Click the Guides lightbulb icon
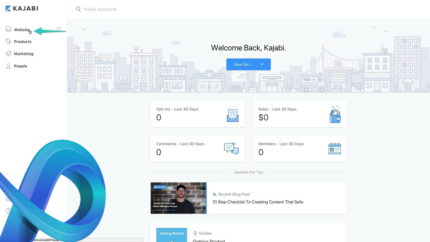Screen dimensions: 430x242 click(195, 233)
